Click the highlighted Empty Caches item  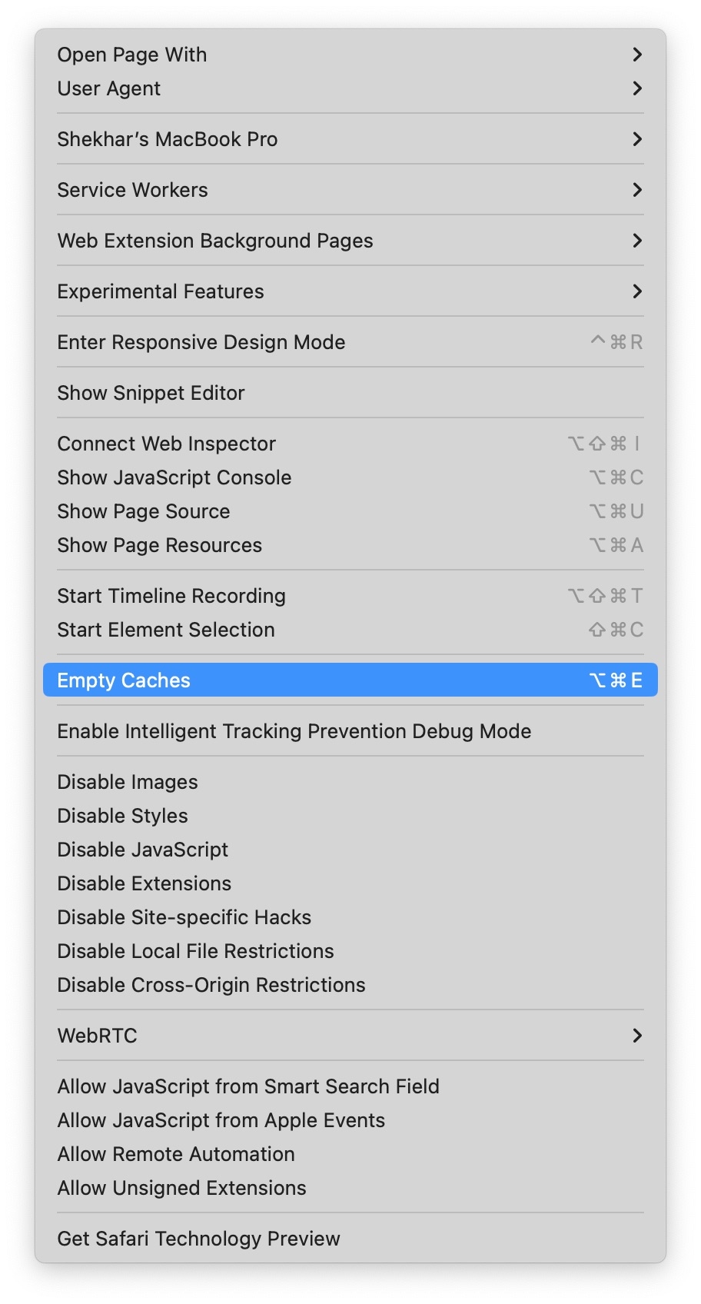coord(350,680)
